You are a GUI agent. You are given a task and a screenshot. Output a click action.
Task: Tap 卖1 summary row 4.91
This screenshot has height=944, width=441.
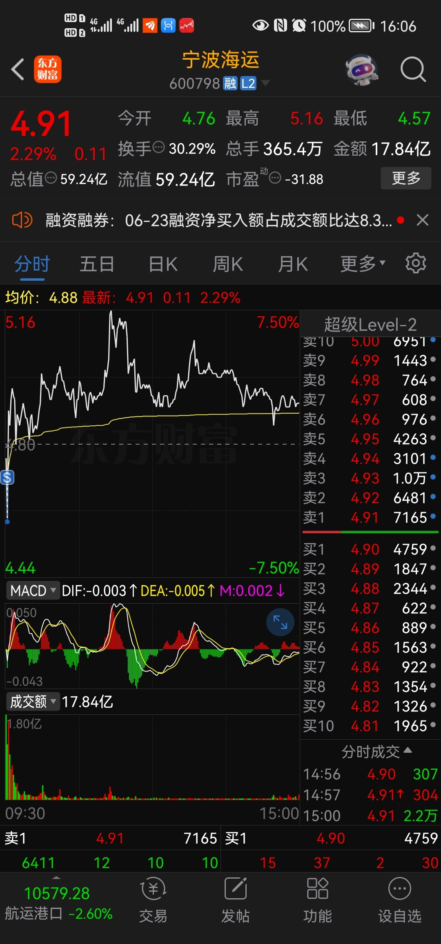coord(110,838)
